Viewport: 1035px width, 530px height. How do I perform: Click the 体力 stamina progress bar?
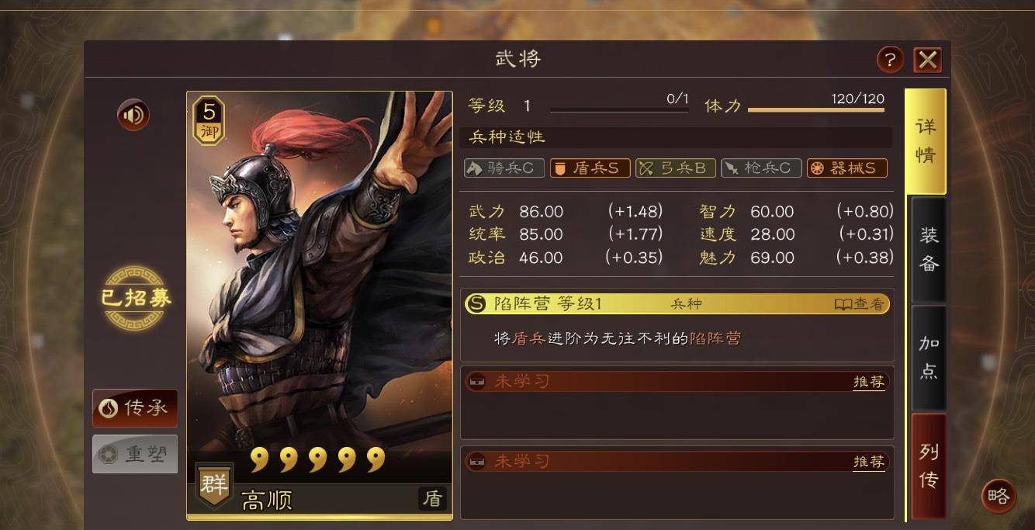[816, 110]
